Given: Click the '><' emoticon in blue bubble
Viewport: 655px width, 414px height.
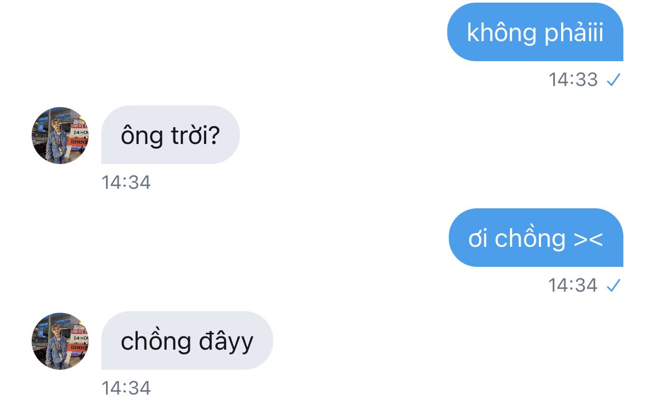Looking at the screenshot, I should [x=588, y=240].
